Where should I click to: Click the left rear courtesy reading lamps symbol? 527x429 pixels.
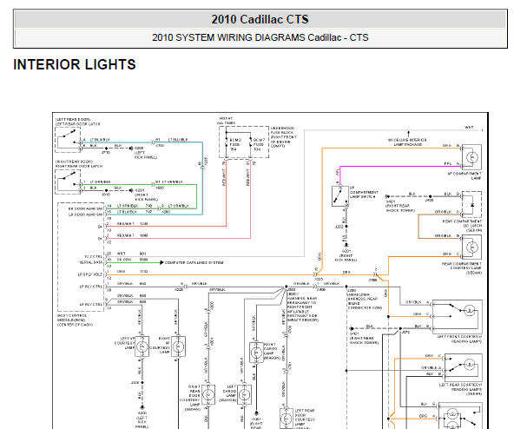[464, 367]
